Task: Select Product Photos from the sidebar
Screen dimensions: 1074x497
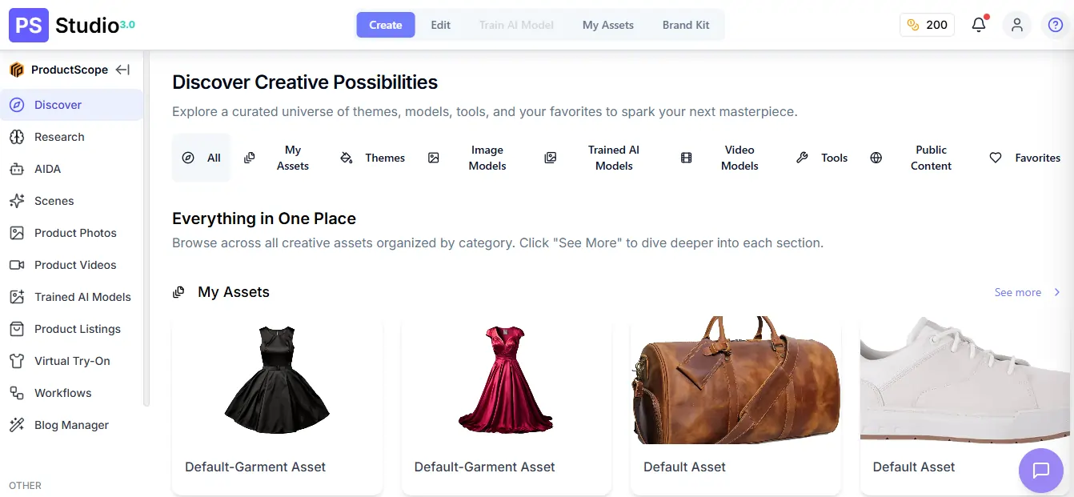Action: coord(74,233)
